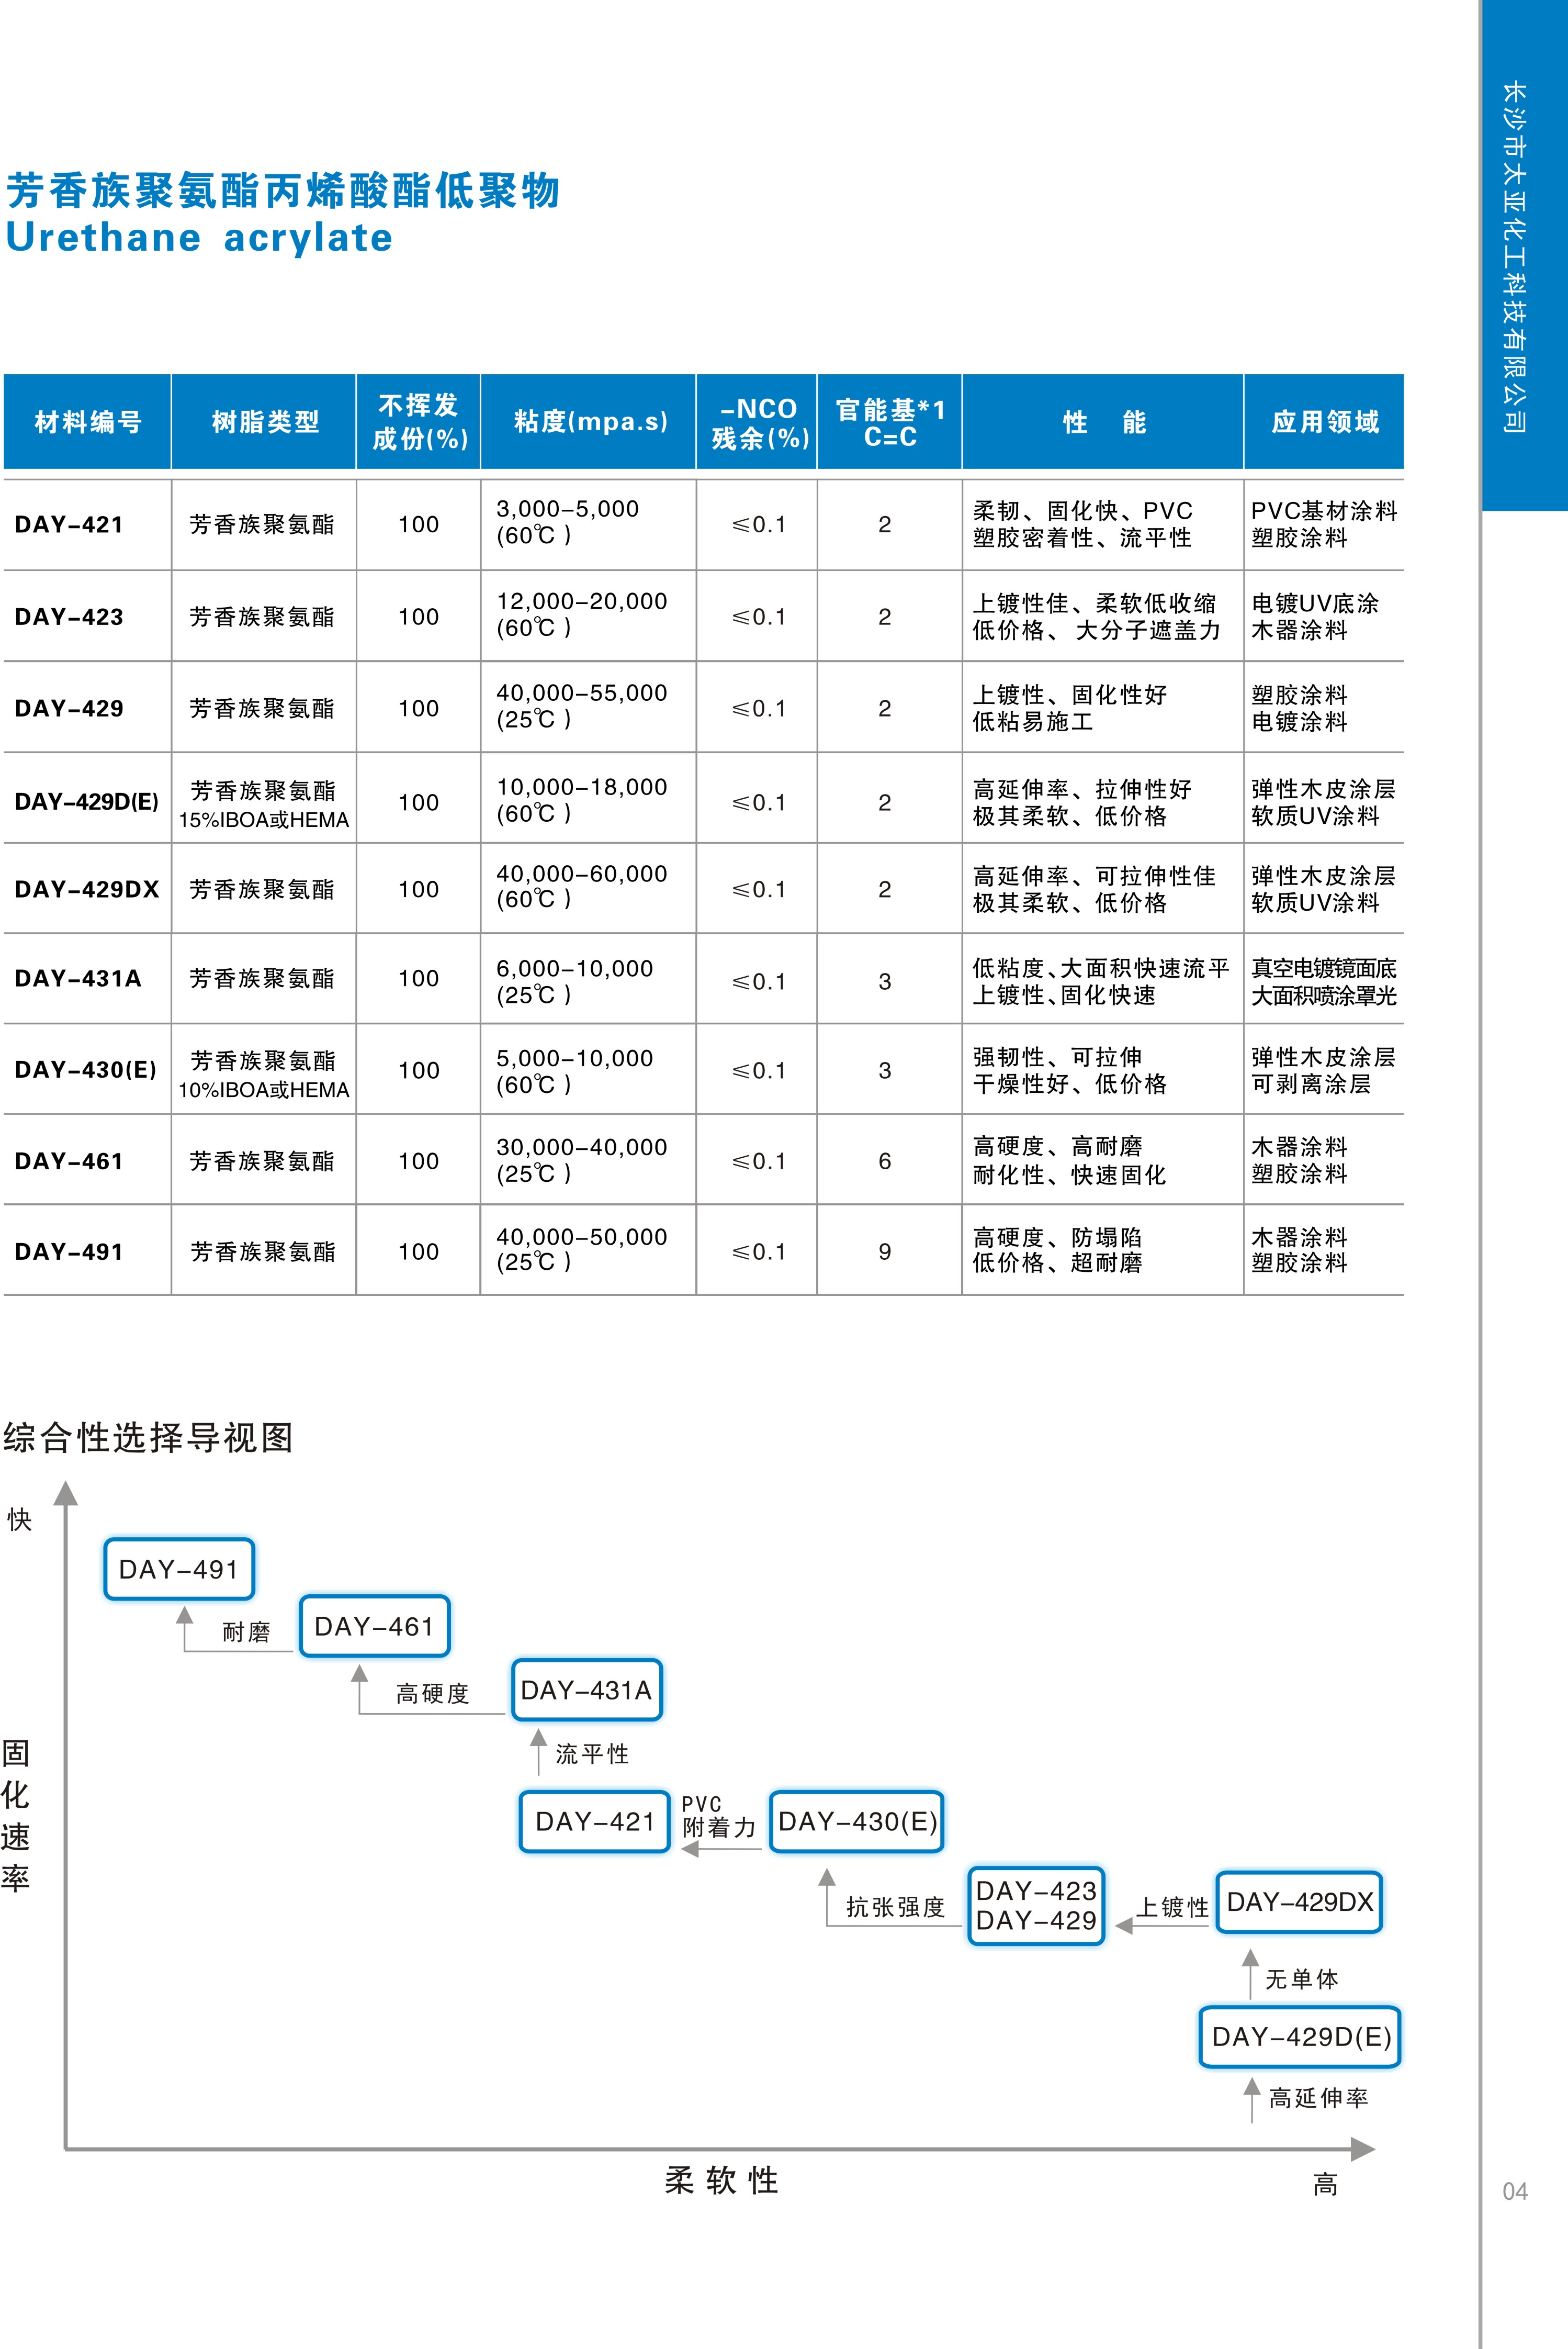Select the 长沙市太亚化工科技有限公司 sidebar text
Viewport: 1568px width, 2349px height.
[x=1515, y=256]
